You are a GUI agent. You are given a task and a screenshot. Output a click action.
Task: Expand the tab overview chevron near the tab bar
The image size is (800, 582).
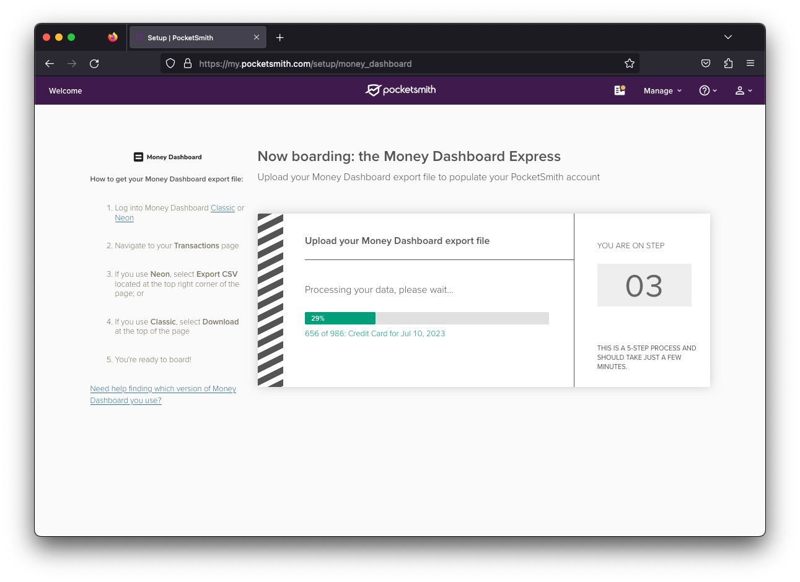[728, 37]
